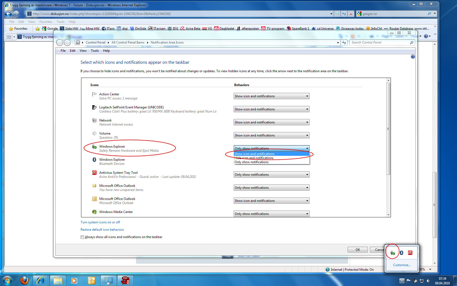Open Internet Explorer Favorites menu
Viewport: 457px width, 286px height.
pos(46,22)
